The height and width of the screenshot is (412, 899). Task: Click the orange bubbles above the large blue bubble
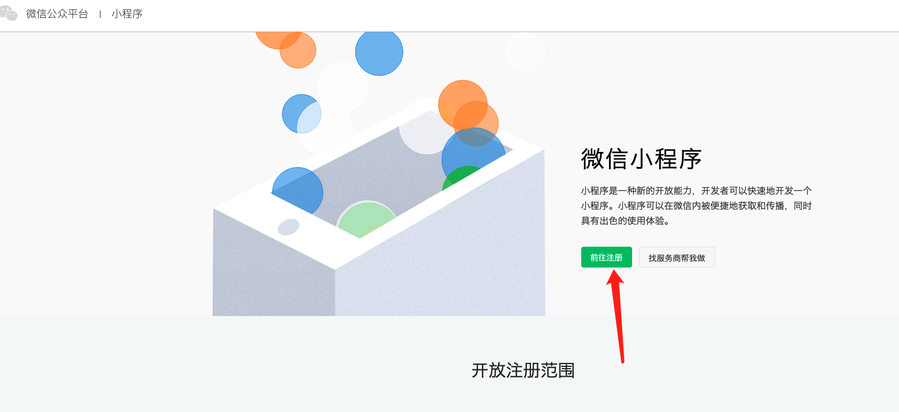tap(467, 113)
